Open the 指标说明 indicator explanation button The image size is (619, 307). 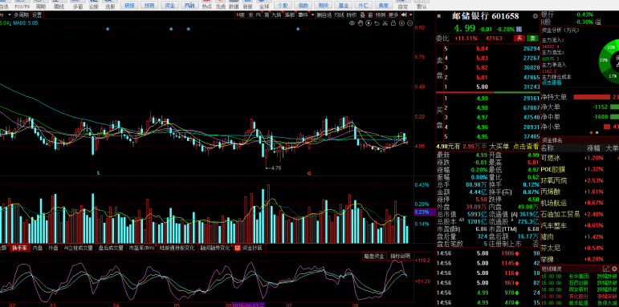[400, 257]
